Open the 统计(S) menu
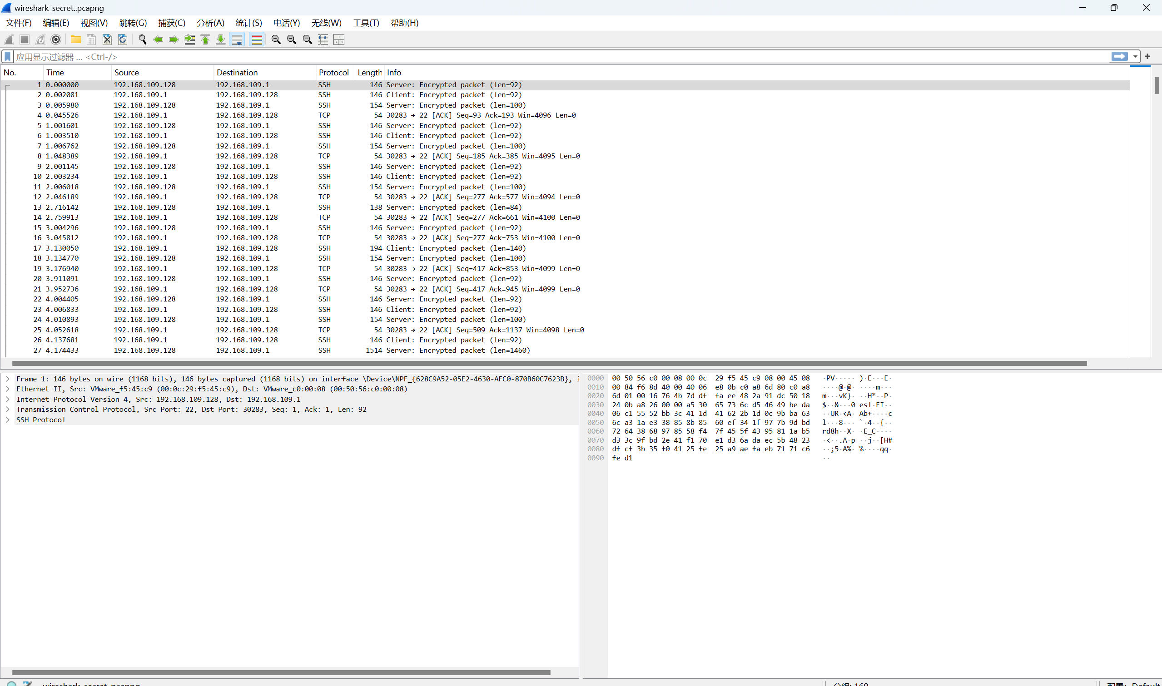The image size is (1162, 686). (248, 23)
